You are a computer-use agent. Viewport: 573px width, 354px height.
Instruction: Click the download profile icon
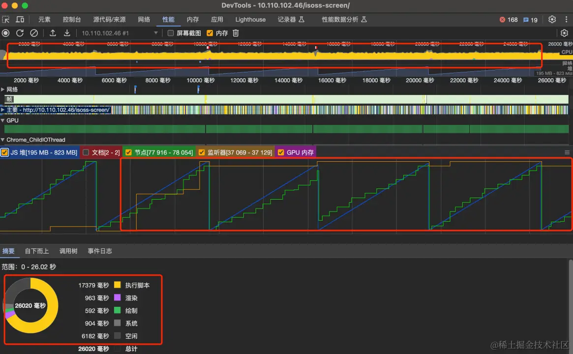[67, 33]
